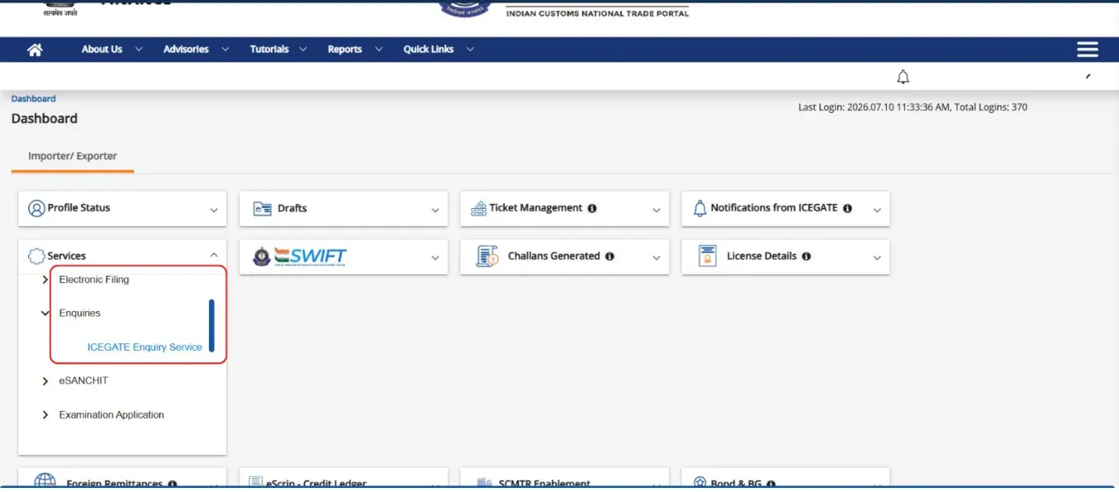This screenshot has width=1119, height=492.
Task: Select Enquiries in Services list
Action: (80, 314)
